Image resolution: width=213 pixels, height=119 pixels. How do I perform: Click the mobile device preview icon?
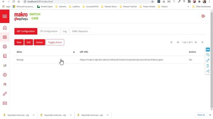[x=208, y=66]
